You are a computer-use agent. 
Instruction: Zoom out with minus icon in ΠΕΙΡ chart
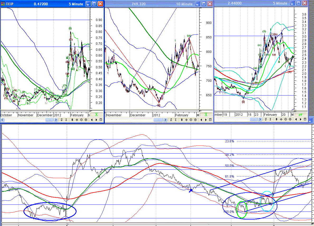[81, 120]
